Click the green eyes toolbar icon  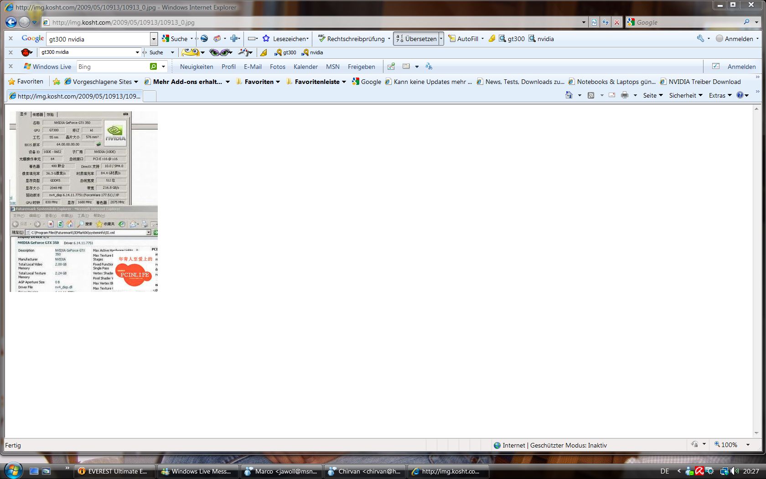(x=220, y=52)
